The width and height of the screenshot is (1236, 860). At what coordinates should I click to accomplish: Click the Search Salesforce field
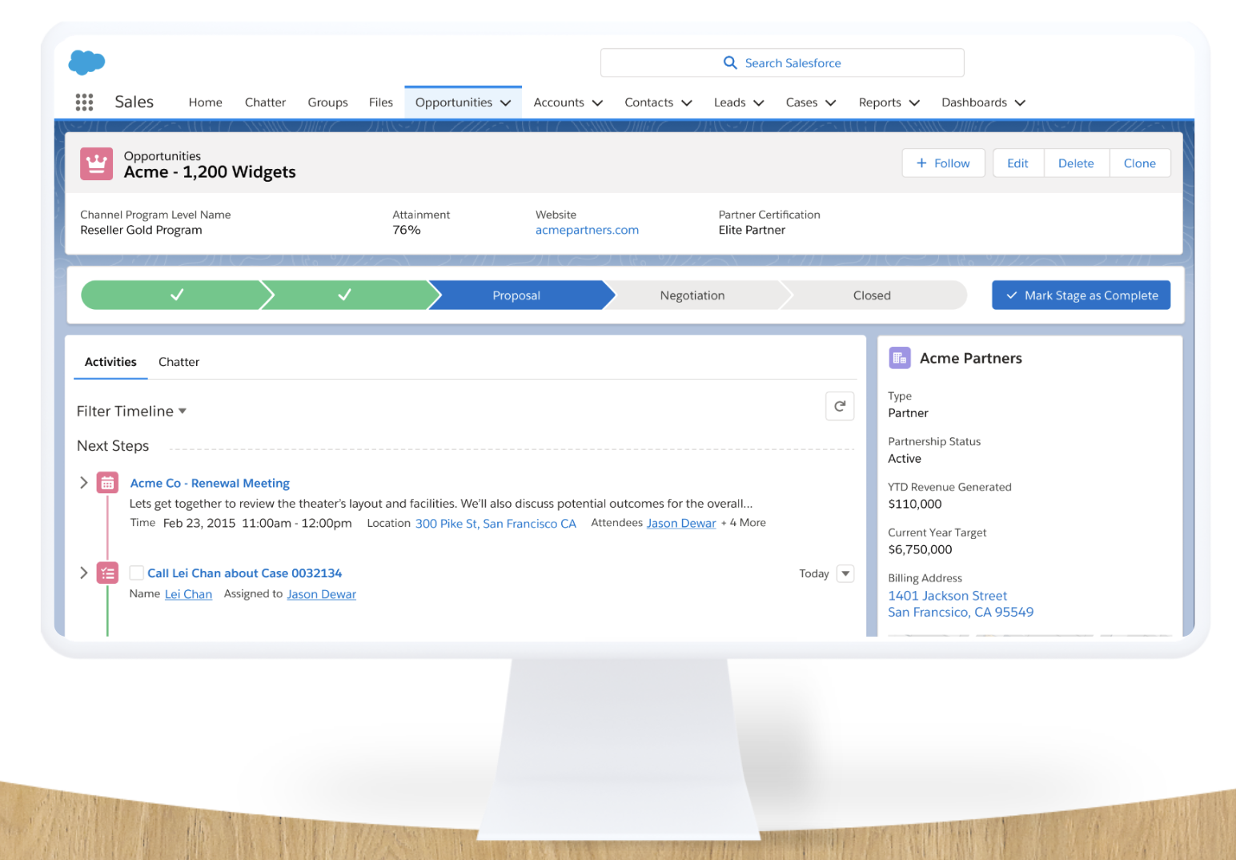782,62
